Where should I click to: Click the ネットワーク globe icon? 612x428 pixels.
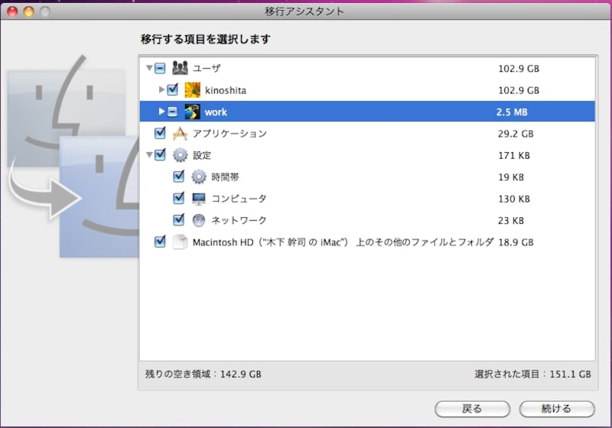click(x=199, y=221)
